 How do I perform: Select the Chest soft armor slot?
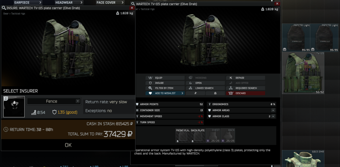click(x=213, y=136)
